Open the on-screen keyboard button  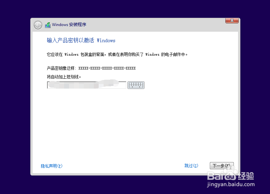136,85
